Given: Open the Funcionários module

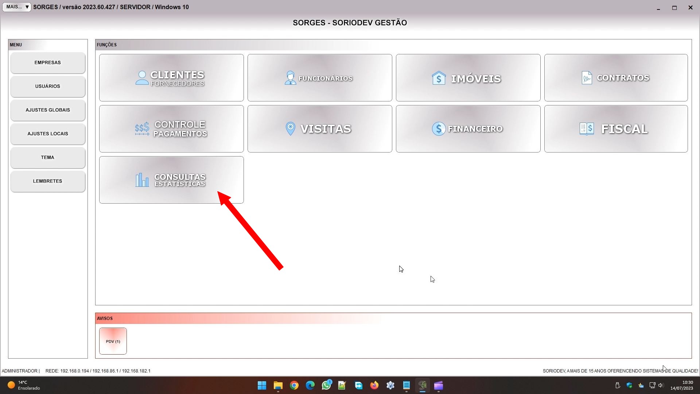Looking at the screenshot, I should 320,78.
